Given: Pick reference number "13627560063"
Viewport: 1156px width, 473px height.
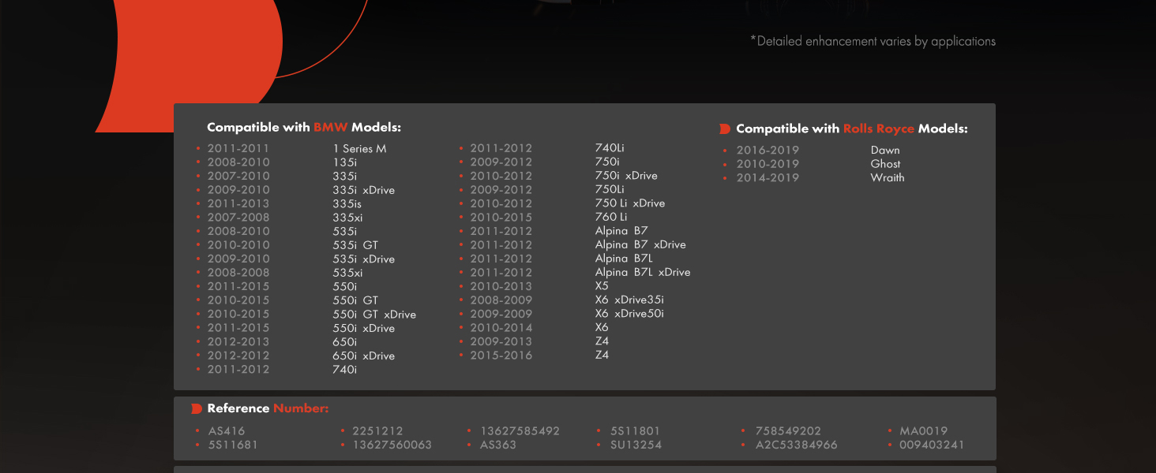Looking at the screenshot, I should [392, 445].
